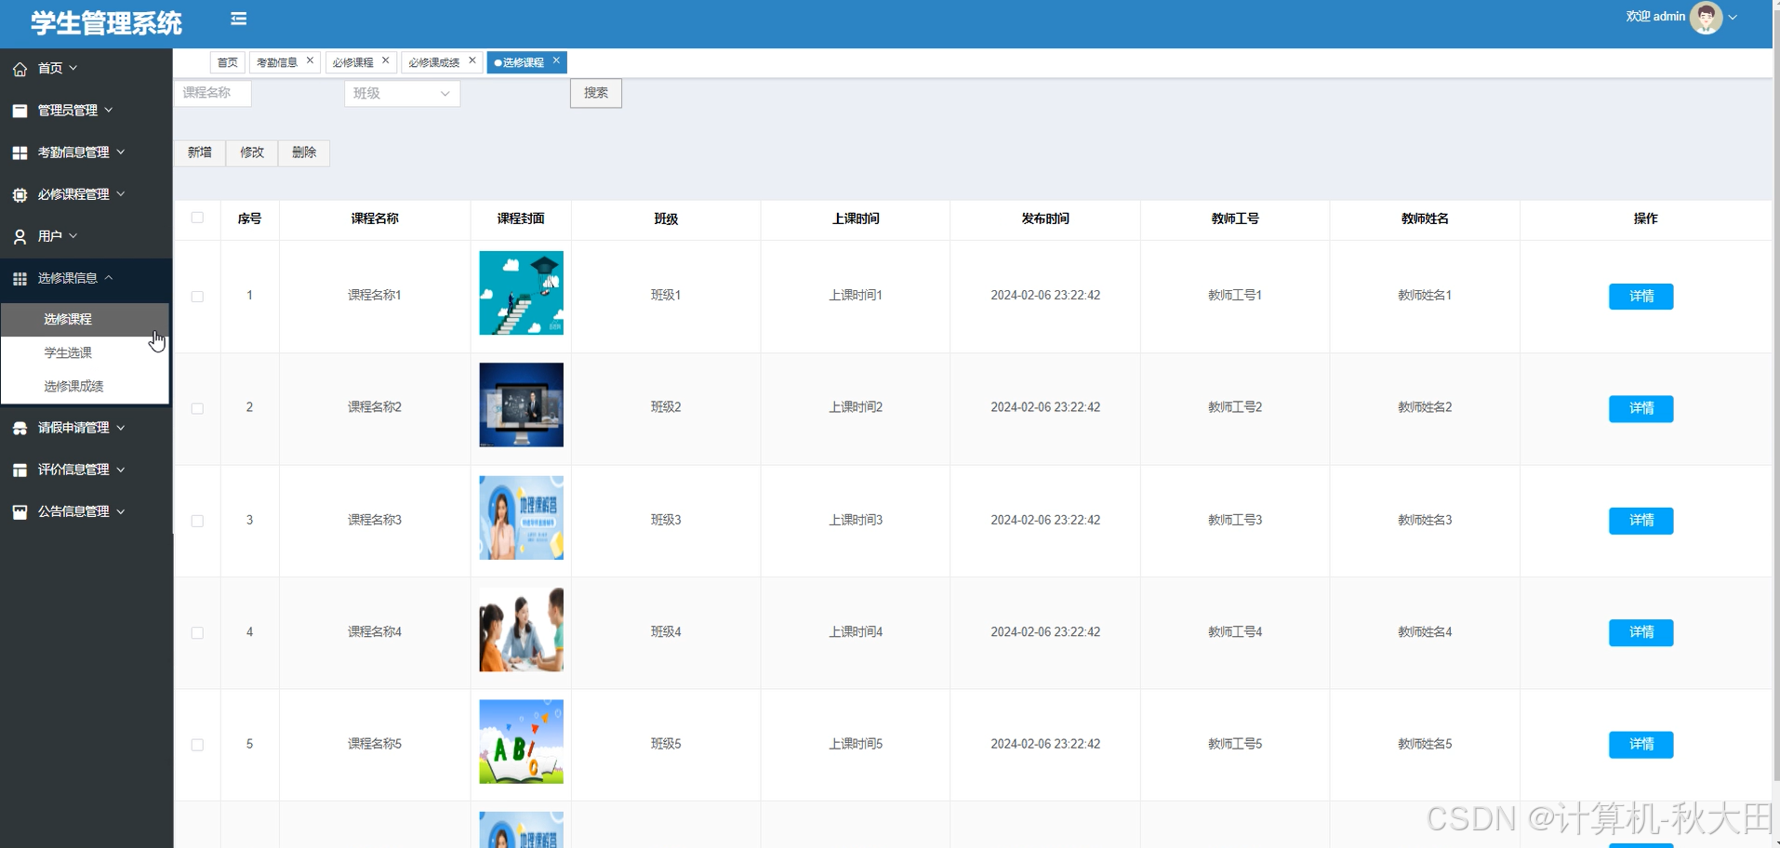The width and height of the screenshot is (1780, 848).
Task: Check the box for row 课程名称3
Action: [x=197, y=521]
